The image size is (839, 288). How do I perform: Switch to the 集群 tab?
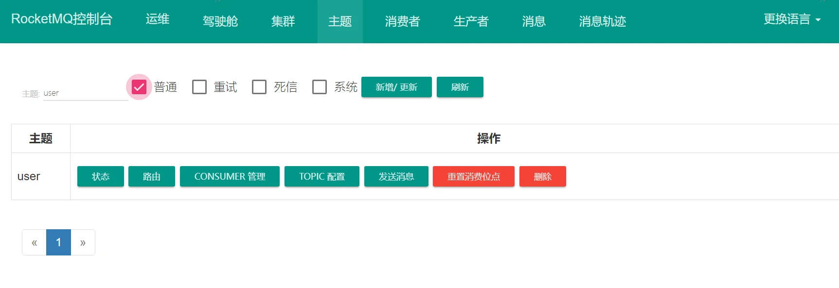pos(283,21)
